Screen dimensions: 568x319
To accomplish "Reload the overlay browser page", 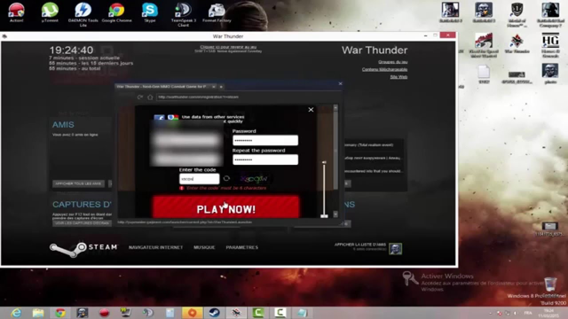I will click(140, 97).
